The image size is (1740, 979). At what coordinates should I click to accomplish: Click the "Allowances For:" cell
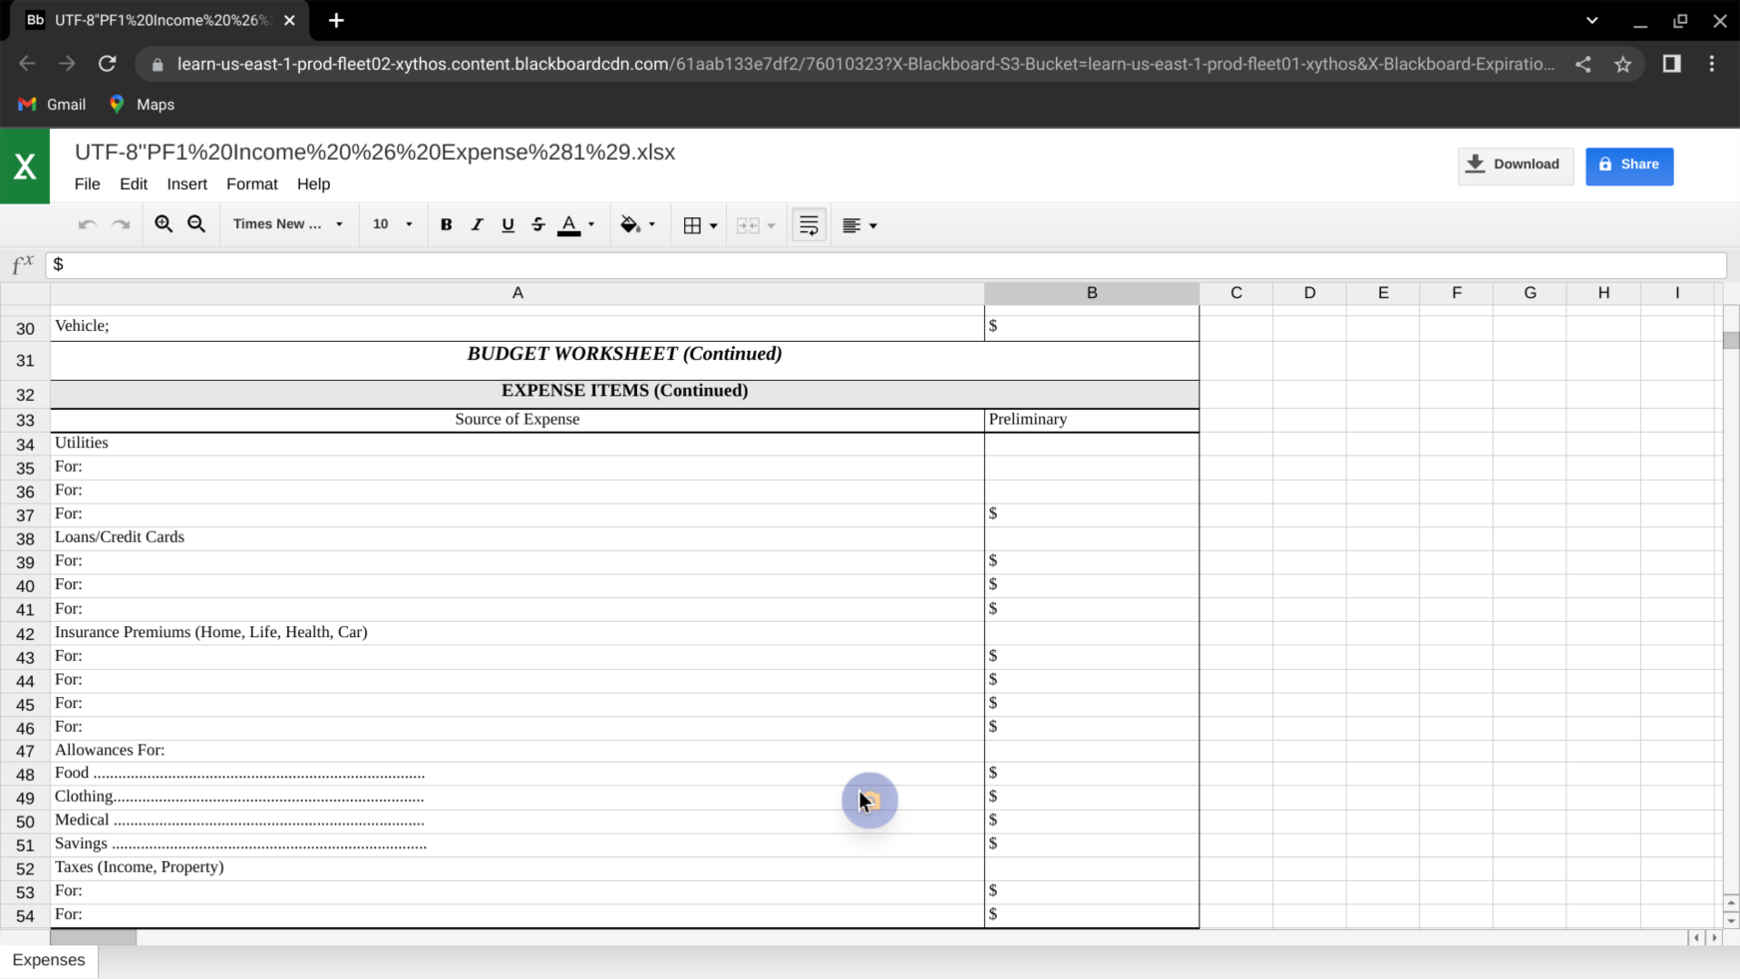[518, 750]
